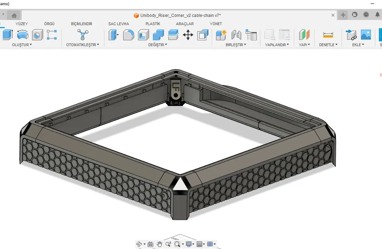Click the Zoom plus magnifier icon
The width and height of the screenshot is (382, 249).
[168, 244]
